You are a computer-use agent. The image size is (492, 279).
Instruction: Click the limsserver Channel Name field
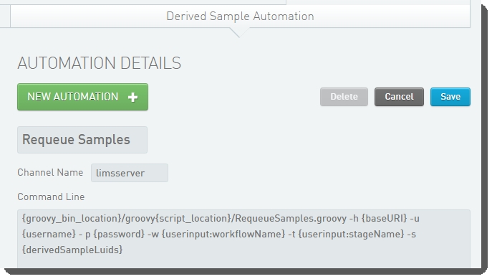click(130, 173)
